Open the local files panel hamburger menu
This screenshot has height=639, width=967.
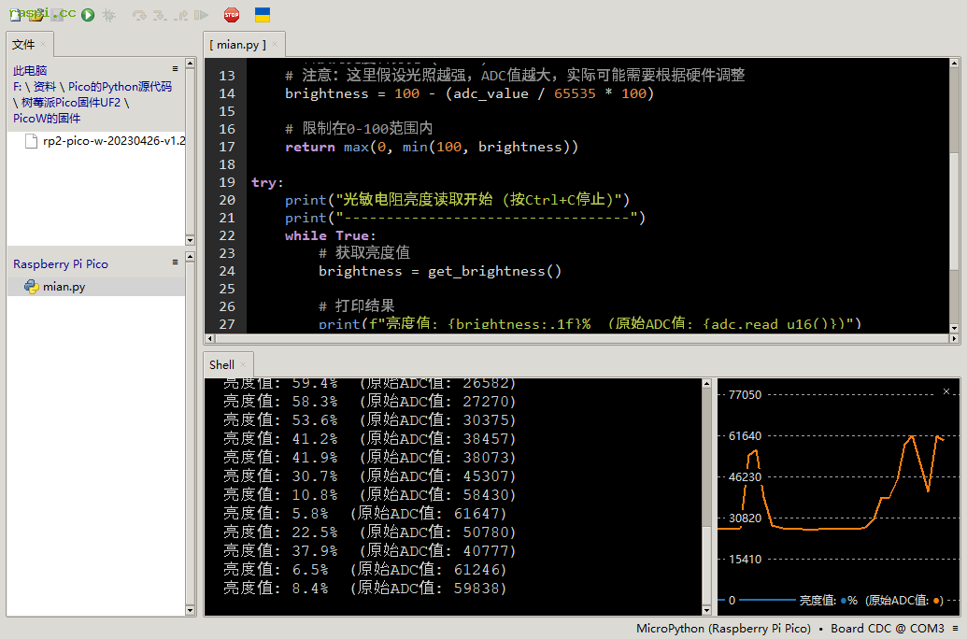pyautogui.click(x=175, y=69)
